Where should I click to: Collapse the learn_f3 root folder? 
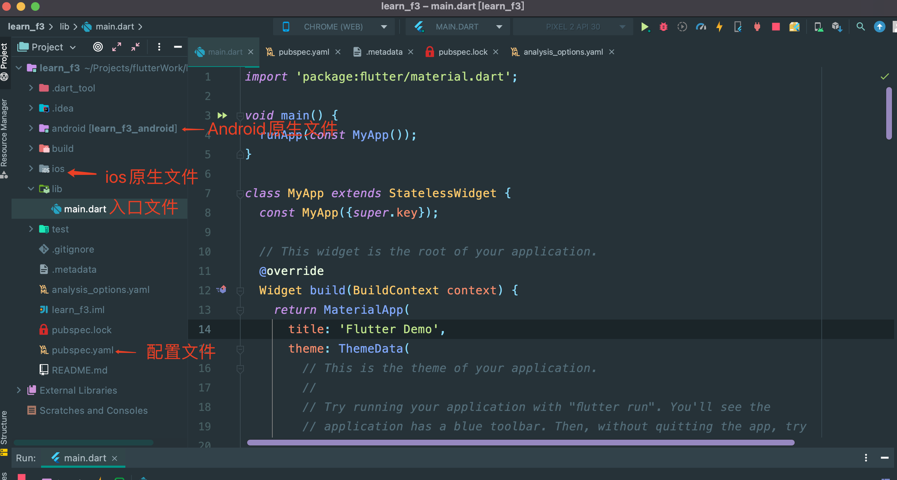coord(19,68)
